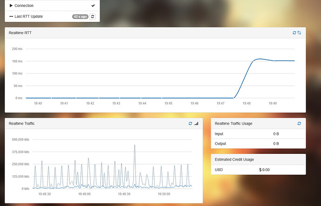The width and height of the screenshot is (321, 206).
Task: Refresh the Realtime Traffic chart
Action: (190, 124)
